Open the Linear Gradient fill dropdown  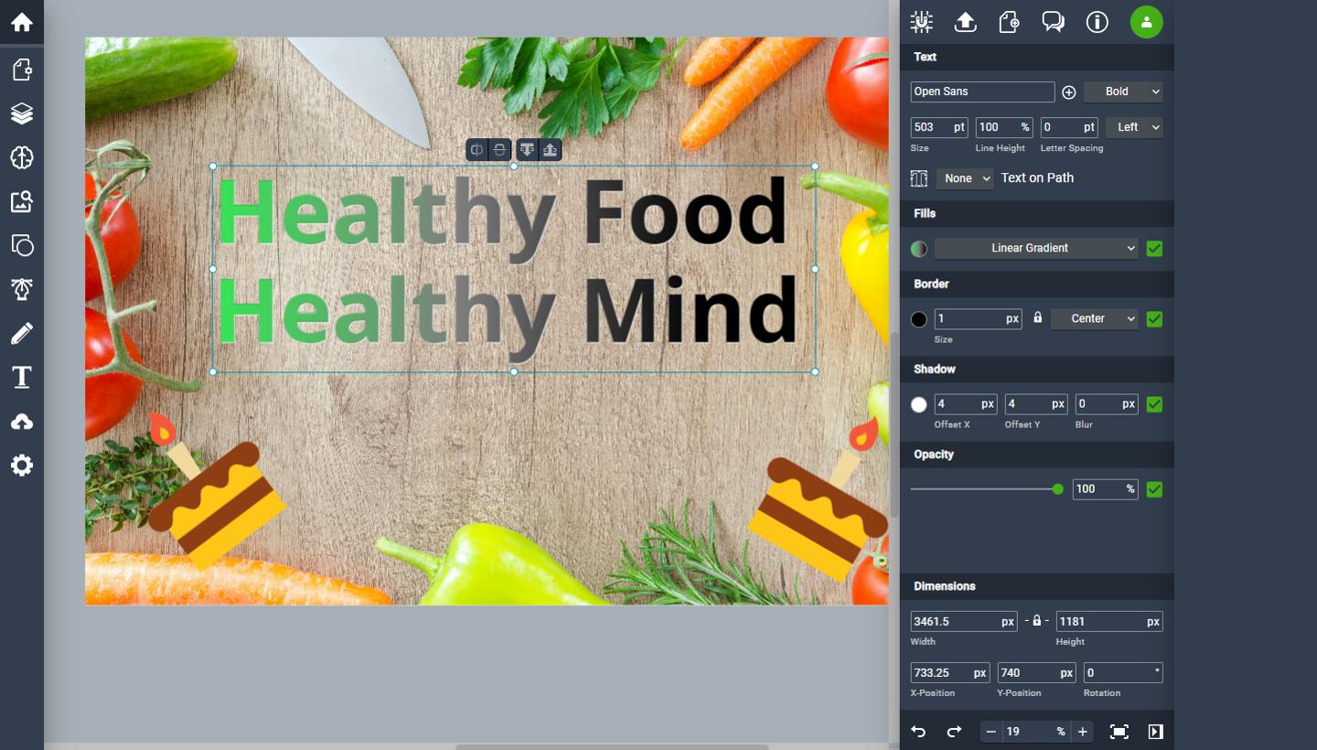pyautogui.click(x=1036, y=248)
